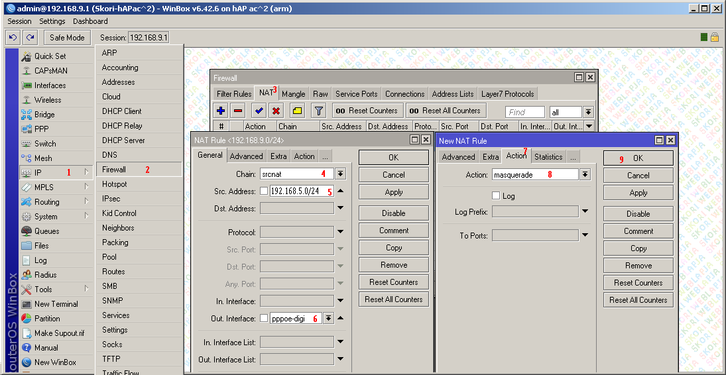Click the Safe Mode button
Viewport: 726px width, 375px height.
pyautogui.click(x=67, y=38)
